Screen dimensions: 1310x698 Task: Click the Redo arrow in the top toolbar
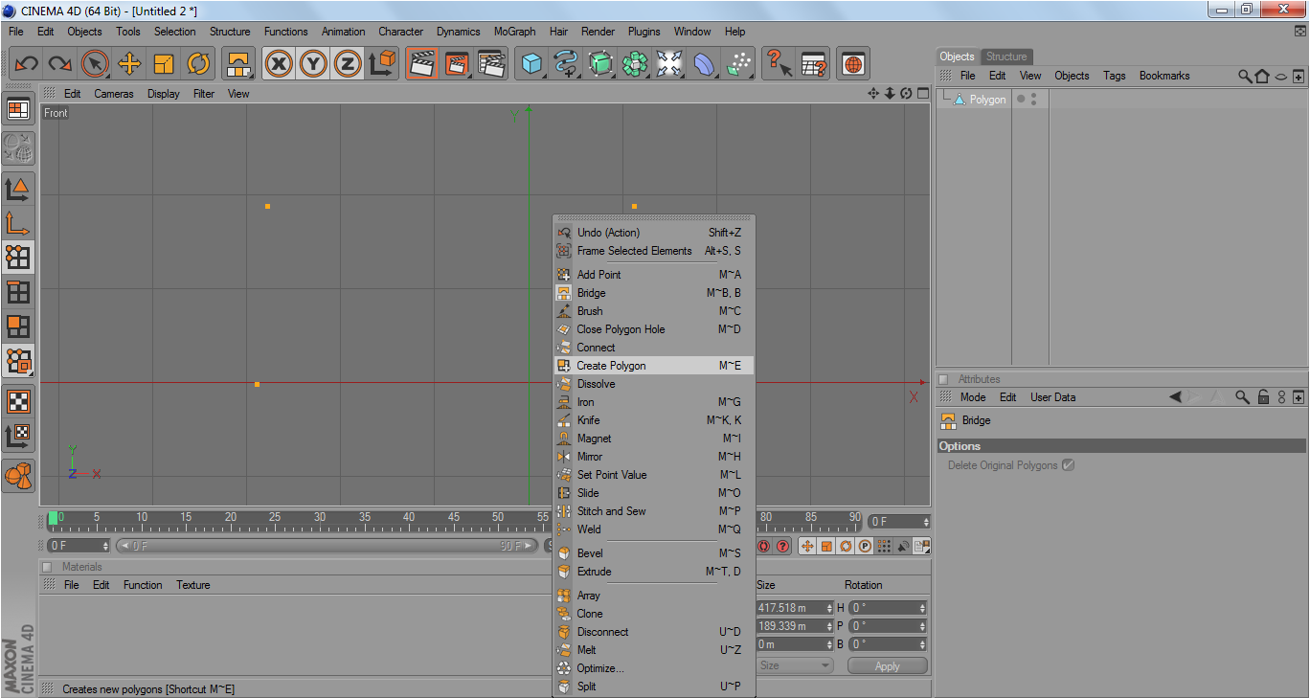click(60, 64)
